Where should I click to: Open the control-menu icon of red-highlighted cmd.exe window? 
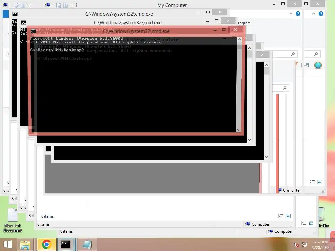[x=33, y=31]
